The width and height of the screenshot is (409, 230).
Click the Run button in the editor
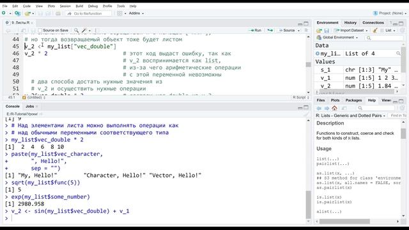[255, 31]
